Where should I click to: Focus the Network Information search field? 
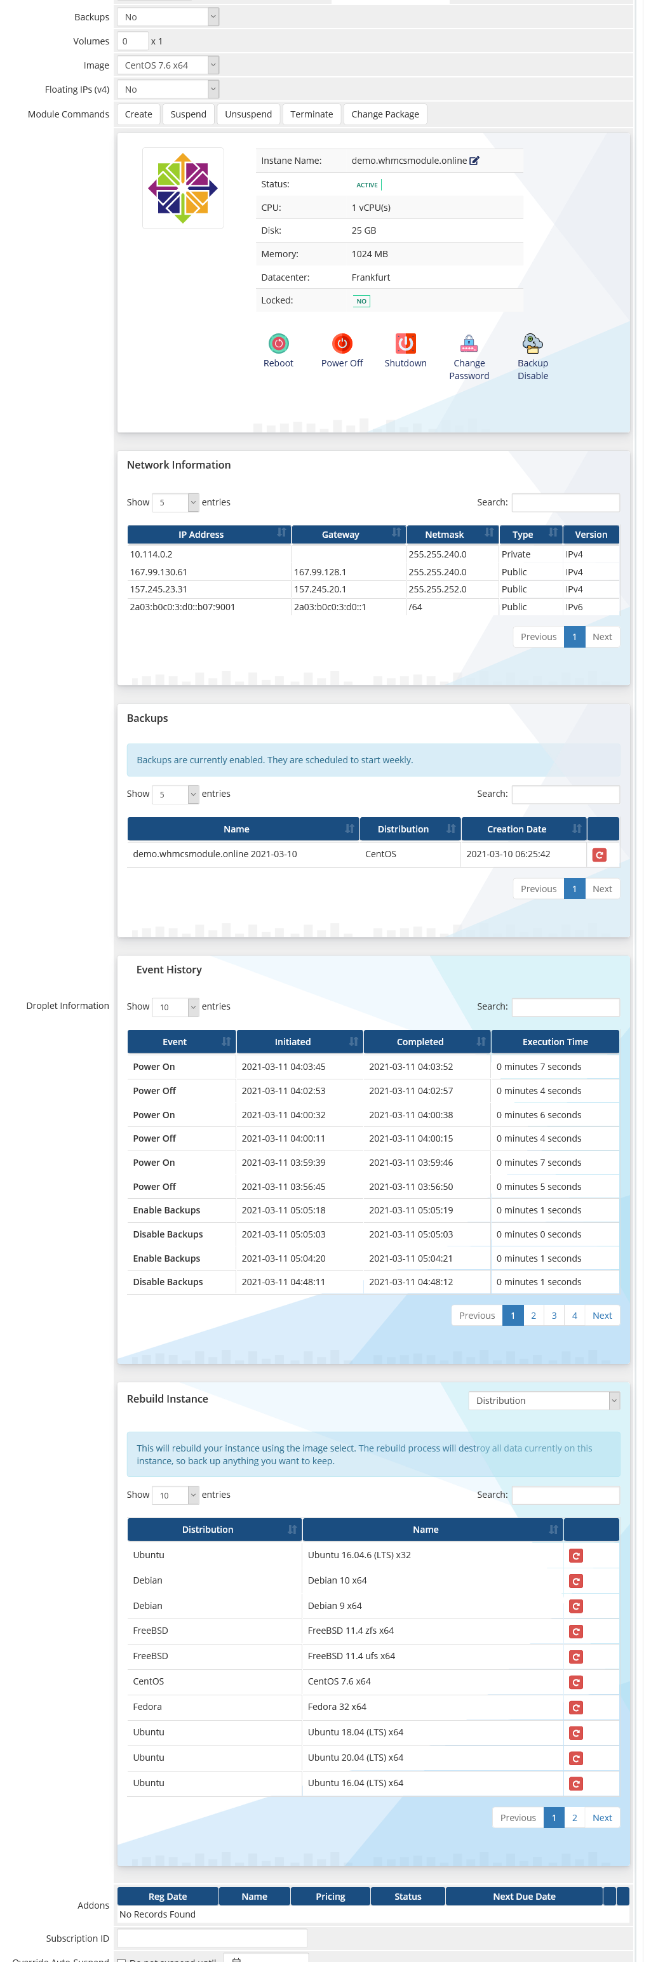566,503
